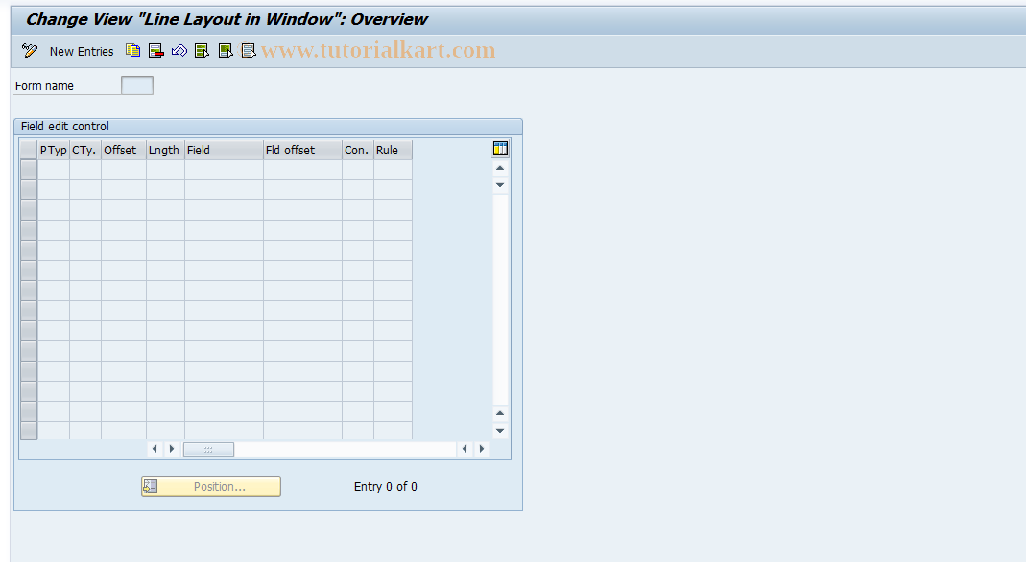Select the first table row selector
Image resolution: width=1026 pixels, height=562 pixels.
(28, 170)
